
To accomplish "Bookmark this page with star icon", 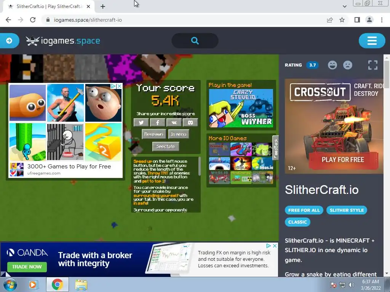I will [342, 20].
